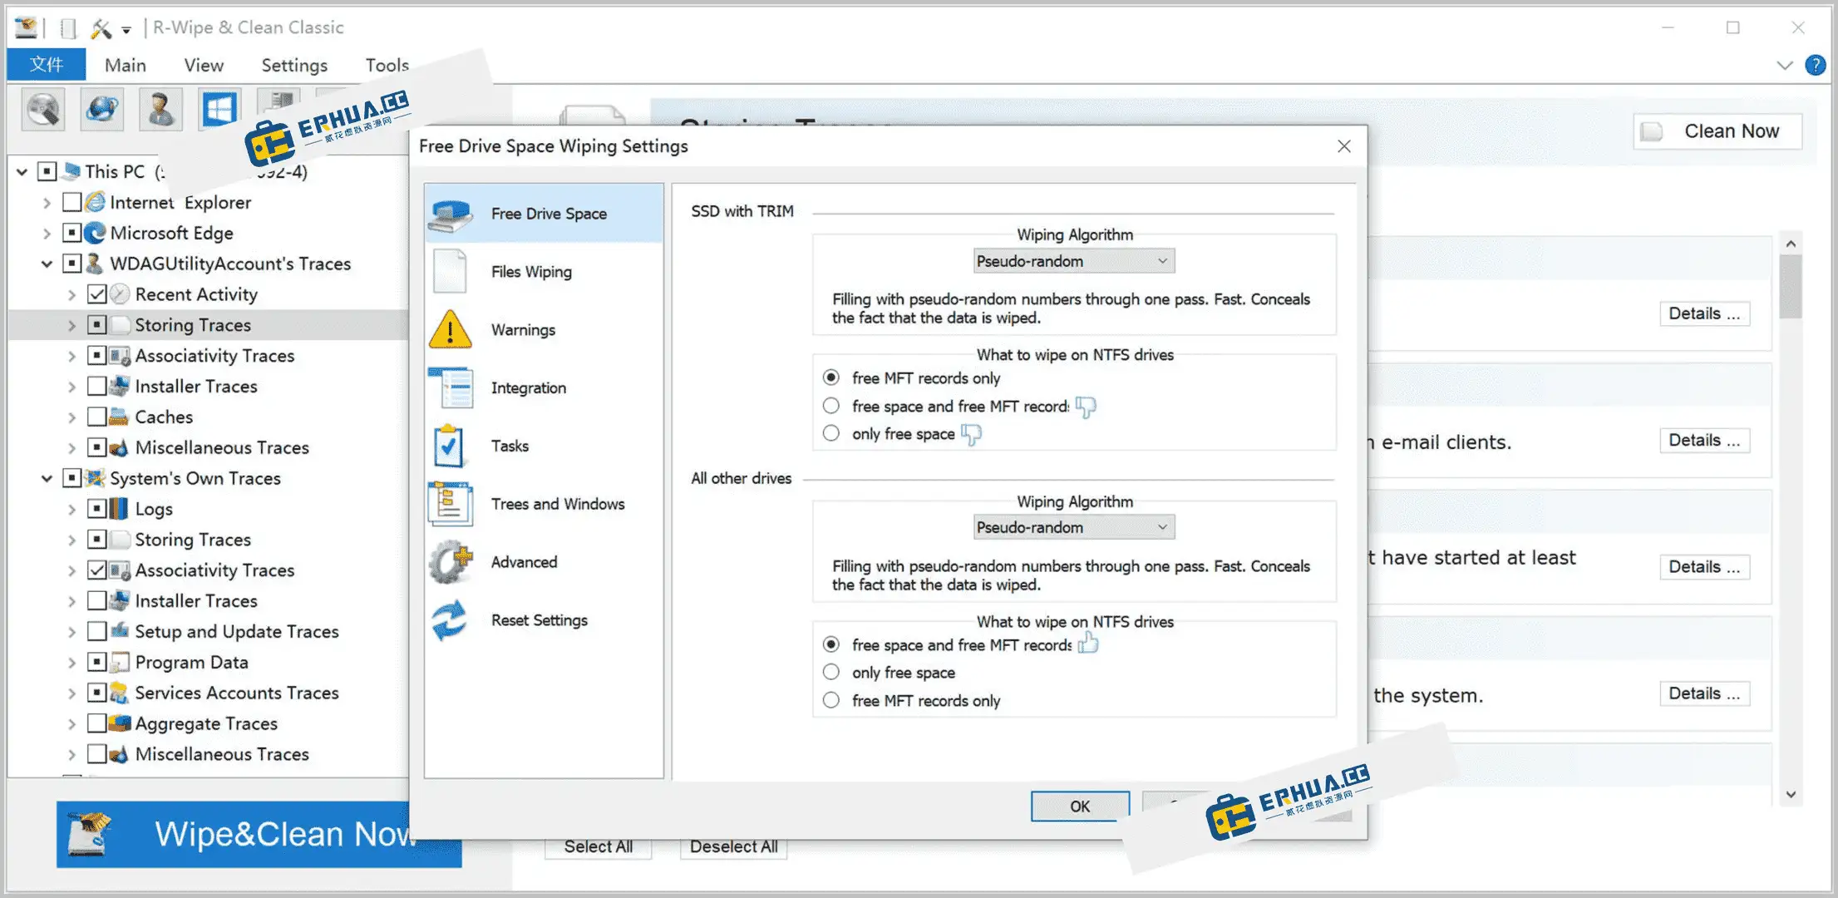Open the Advanced settings page
The width and height of the screenshot is (1838, 898).
click(544, 562)
